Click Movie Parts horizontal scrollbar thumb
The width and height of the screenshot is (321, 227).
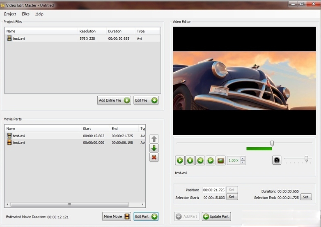tap(69, 204)
